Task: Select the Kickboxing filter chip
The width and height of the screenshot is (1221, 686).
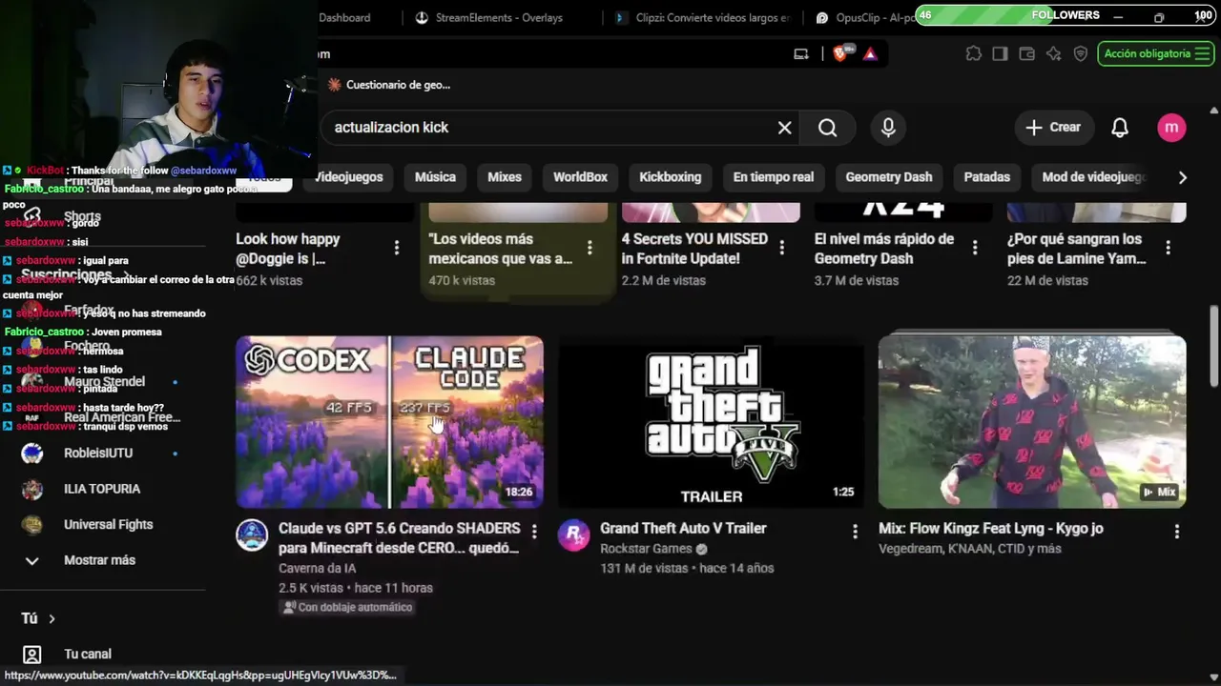Action: tap(670, 177)
